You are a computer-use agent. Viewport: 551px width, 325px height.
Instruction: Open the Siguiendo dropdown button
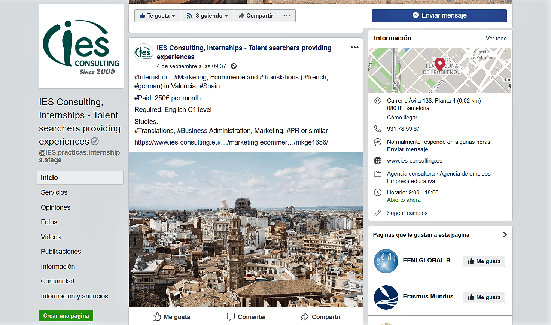pos(207,16)
